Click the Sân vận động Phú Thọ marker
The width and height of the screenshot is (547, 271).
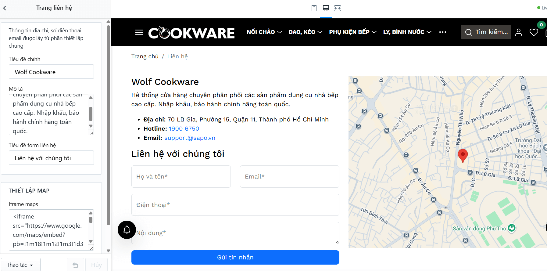512,228
